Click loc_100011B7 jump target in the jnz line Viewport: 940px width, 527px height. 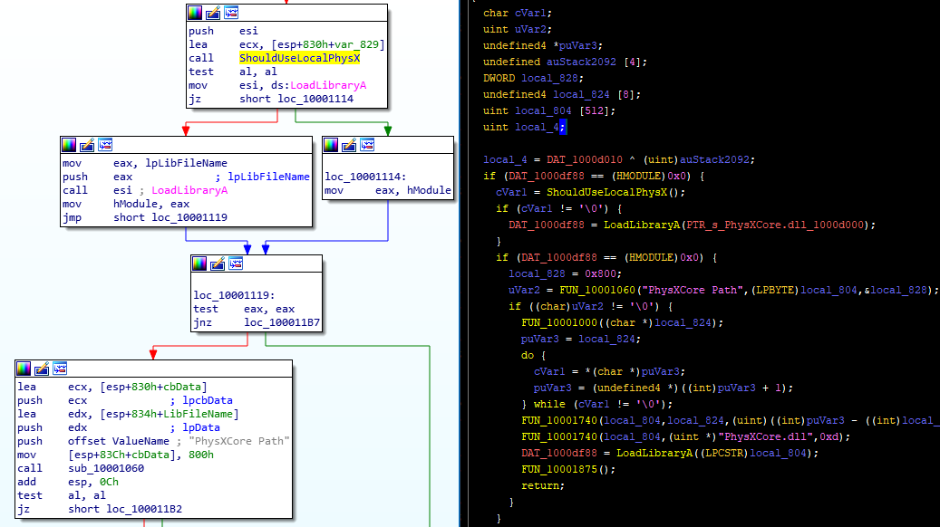(x=281, y=321)
